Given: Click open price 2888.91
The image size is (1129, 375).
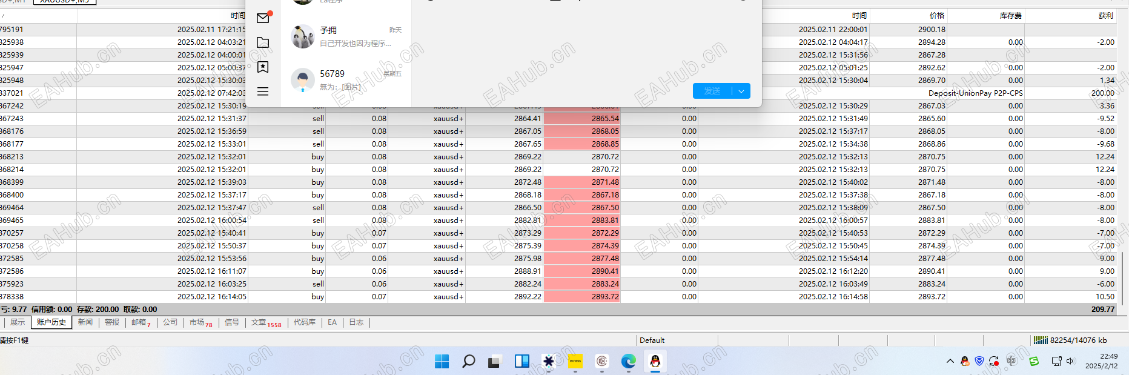Looking at the screenshot, I should pyautogui.click(x=528, y=271).
